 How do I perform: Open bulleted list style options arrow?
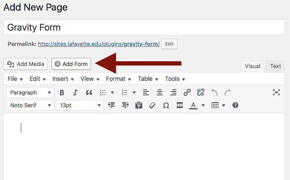[x=112, y=92]
